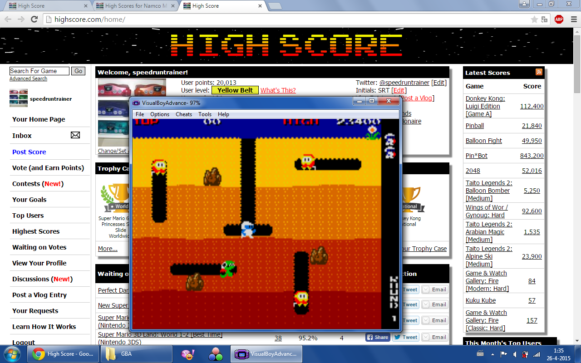
Task: Focus the Search For Game field
Action: pyautogui.click(x=39, y=71)
